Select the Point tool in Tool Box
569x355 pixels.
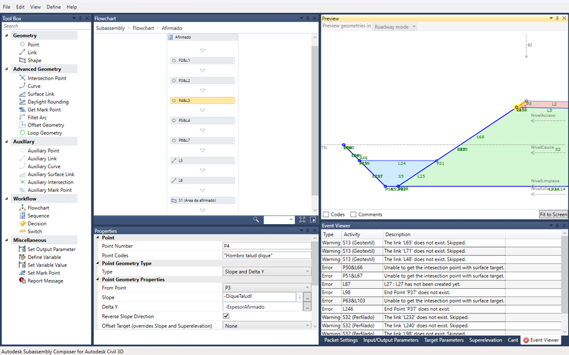33,44
